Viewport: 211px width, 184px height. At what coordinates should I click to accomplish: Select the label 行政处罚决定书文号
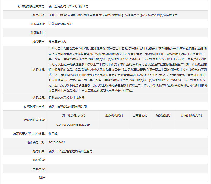click(x=31, y=6)
